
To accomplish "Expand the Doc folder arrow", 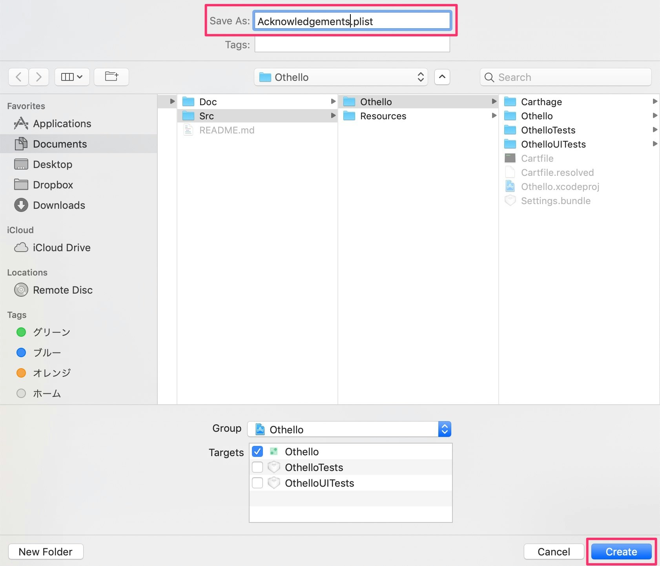I will (x=333, y=102).
